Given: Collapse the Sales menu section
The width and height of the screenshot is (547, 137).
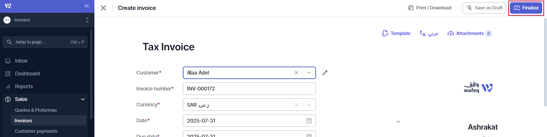Looking at the screenshot, I should click(x=83, y=99).
